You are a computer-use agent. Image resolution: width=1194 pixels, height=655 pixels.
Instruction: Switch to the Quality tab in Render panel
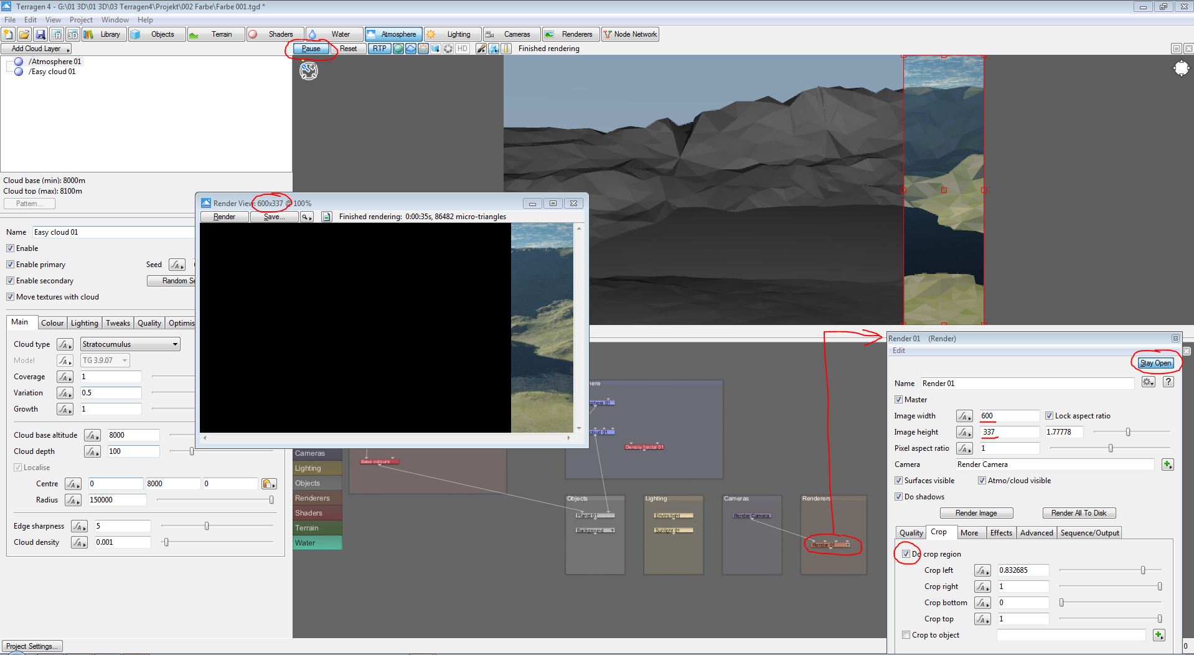(911, 533)
